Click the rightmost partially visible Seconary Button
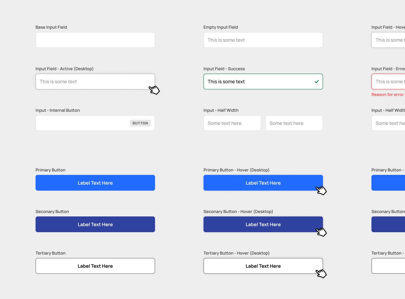 (390, 224)
